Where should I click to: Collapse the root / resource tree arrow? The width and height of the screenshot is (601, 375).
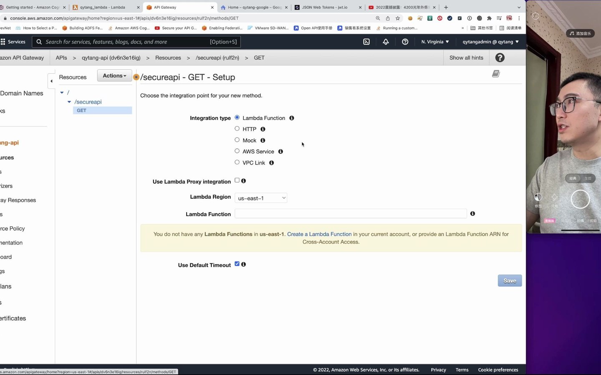click(62, 92)
